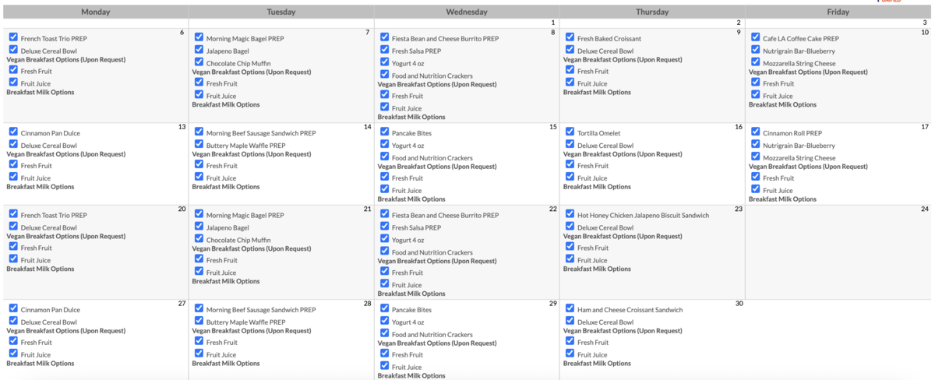Open Breakfast Milk Options on Thursday the 9th

point(597,92)
